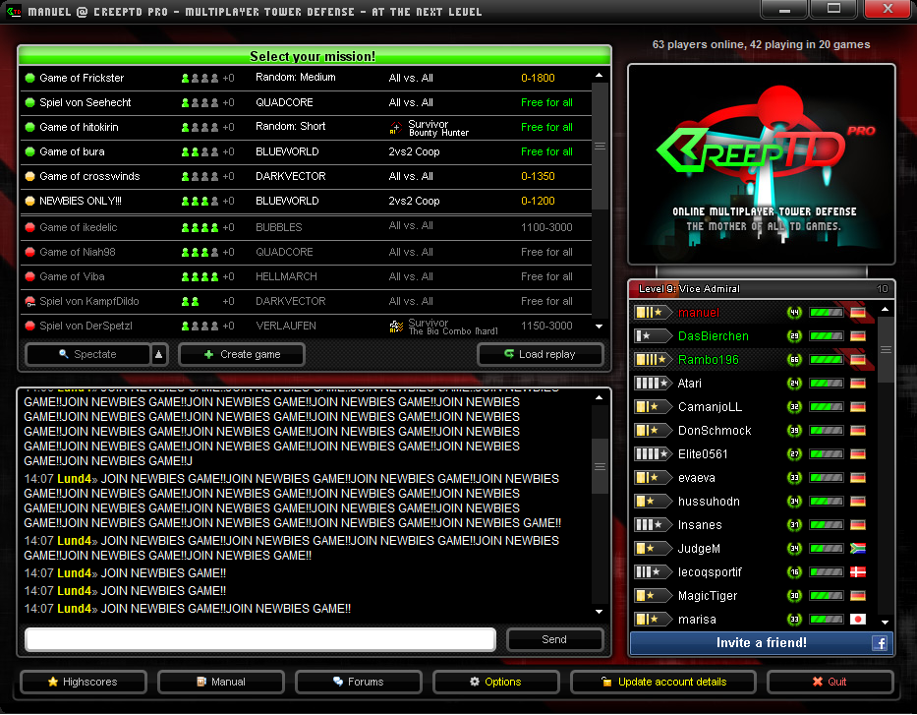Viewport: 917px width, 715px height.
Task: Click the rank badge next to Atari
Action: pos(652,384)
